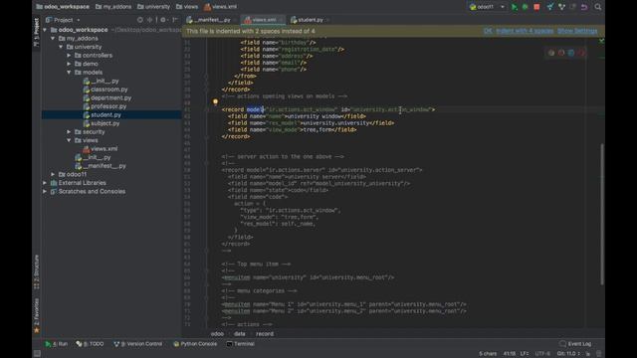Revert changes with the purple undo arrow
Image resolution: width=637 pixels, height=358 pixels.
pyautogui.click(x=584, y=7)
